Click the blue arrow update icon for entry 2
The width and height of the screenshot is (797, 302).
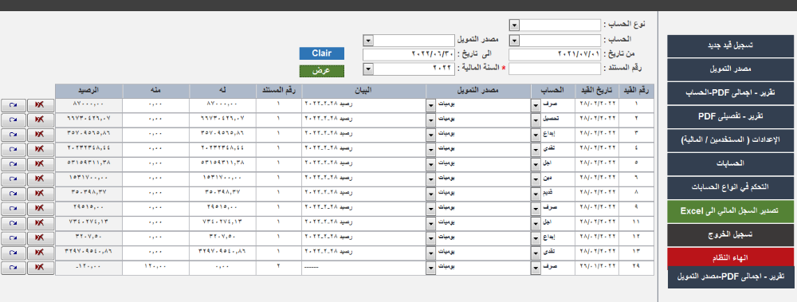coord(14,120)
